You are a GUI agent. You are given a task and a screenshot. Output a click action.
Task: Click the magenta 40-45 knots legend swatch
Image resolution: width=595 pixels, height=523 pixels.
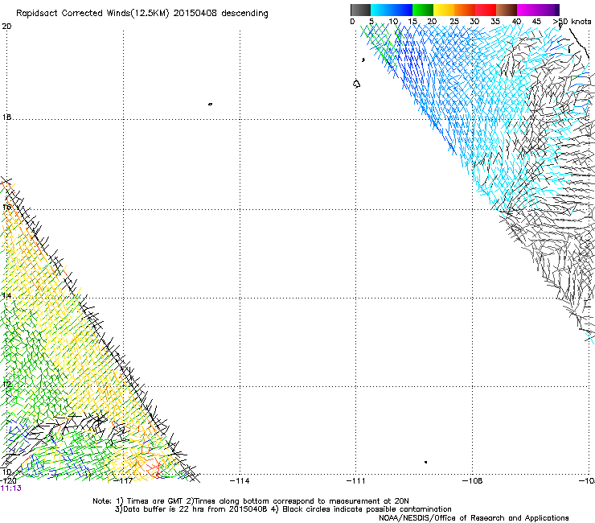[527, 10]
